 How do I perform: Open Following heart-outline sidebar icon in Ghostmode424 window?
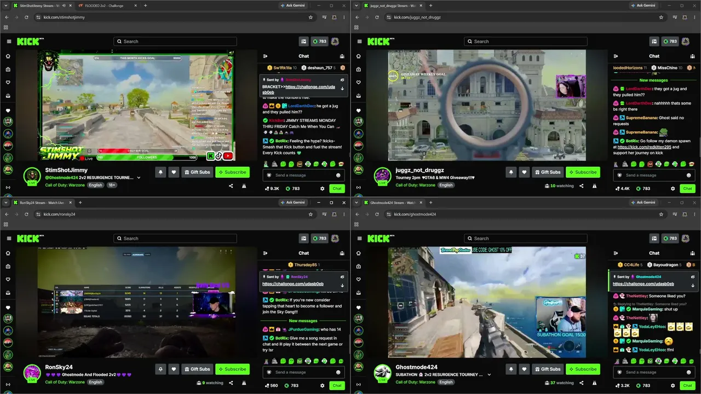(358, 279)
